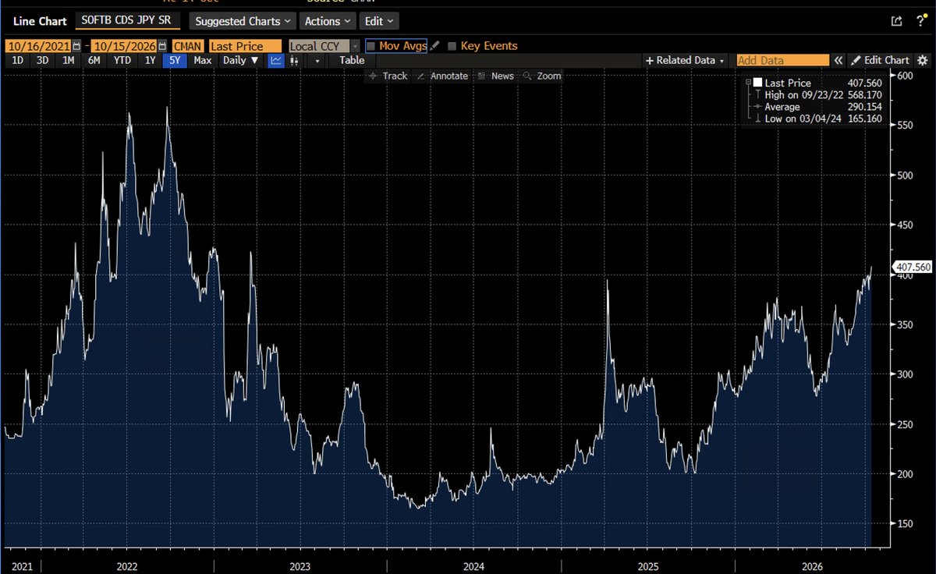Click the Last Price field selector
936x574 pixels.
pyautogui.click(x=245, y=46)
